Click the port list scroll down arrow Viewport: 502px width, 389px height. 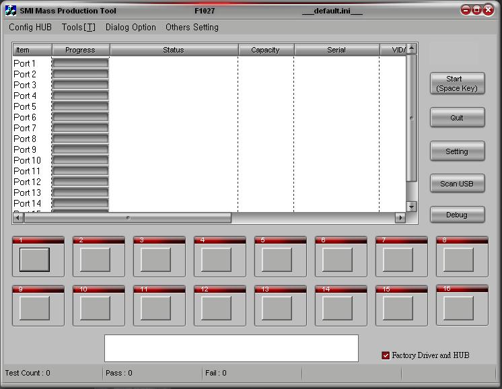(x=411, y=207)
